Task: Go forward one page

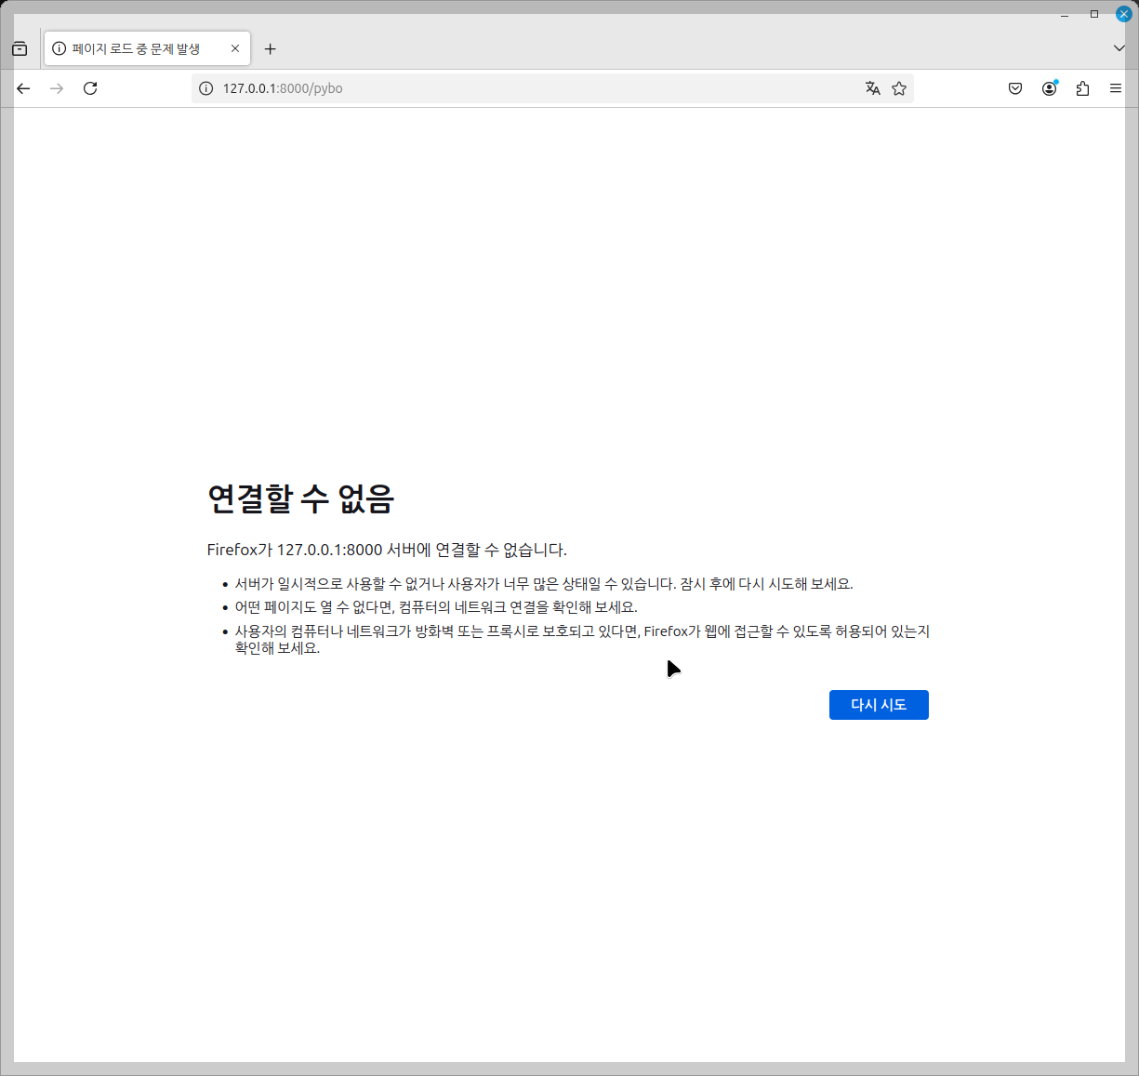Action: pos(57,88)
